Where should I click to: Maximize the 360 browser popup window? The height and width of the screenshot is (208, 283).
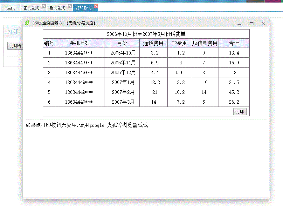pos(252,24)
